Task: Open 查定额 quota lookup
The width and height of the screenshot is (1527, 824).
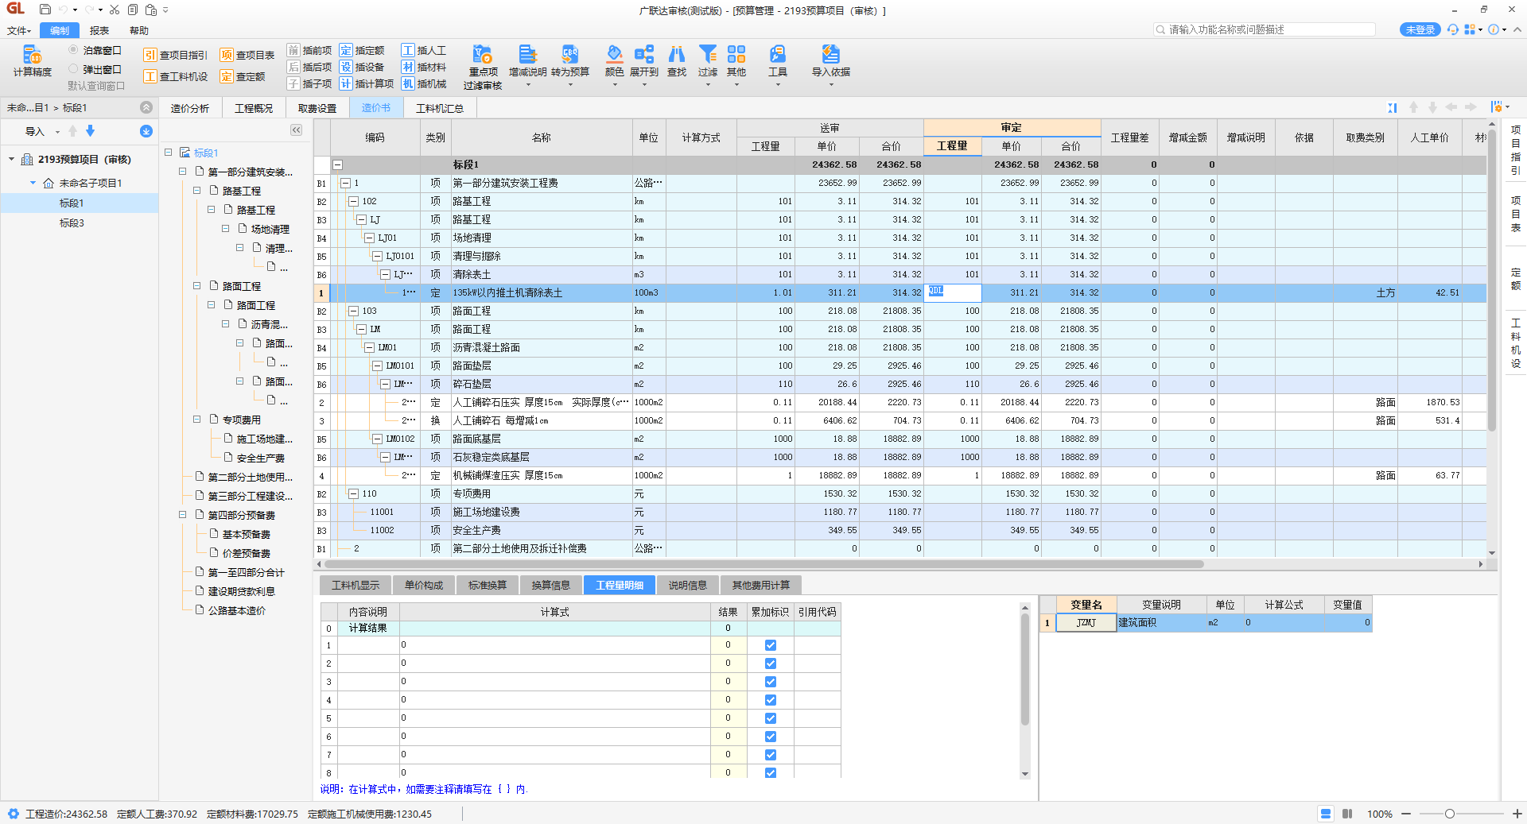Action: coord(243,76)
